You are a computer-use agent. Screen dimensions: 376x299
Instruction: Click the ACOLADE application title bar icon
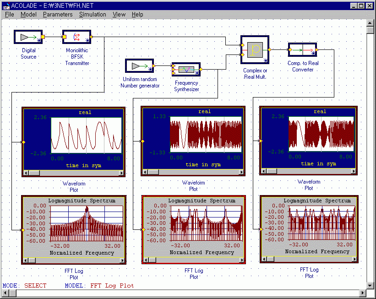(6, 6)
